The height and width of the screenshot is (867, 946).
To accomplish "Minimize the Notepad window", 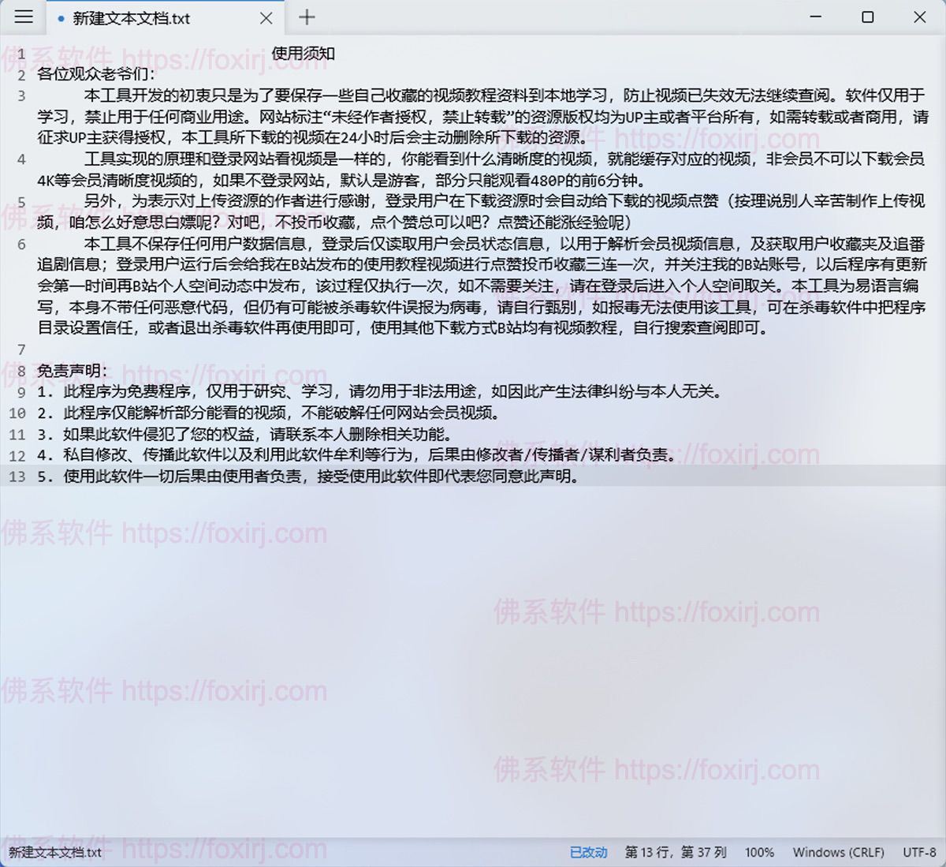I will 814,17.
